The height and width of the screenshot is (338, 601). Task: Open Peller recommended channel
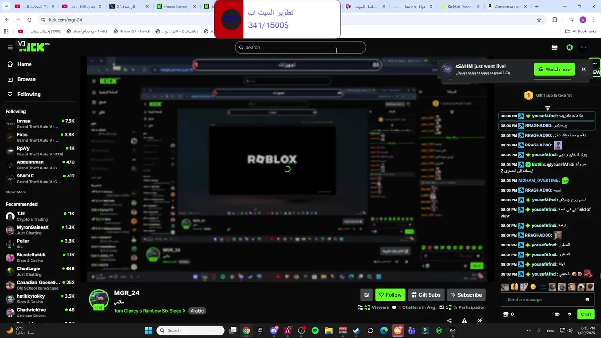40,244
